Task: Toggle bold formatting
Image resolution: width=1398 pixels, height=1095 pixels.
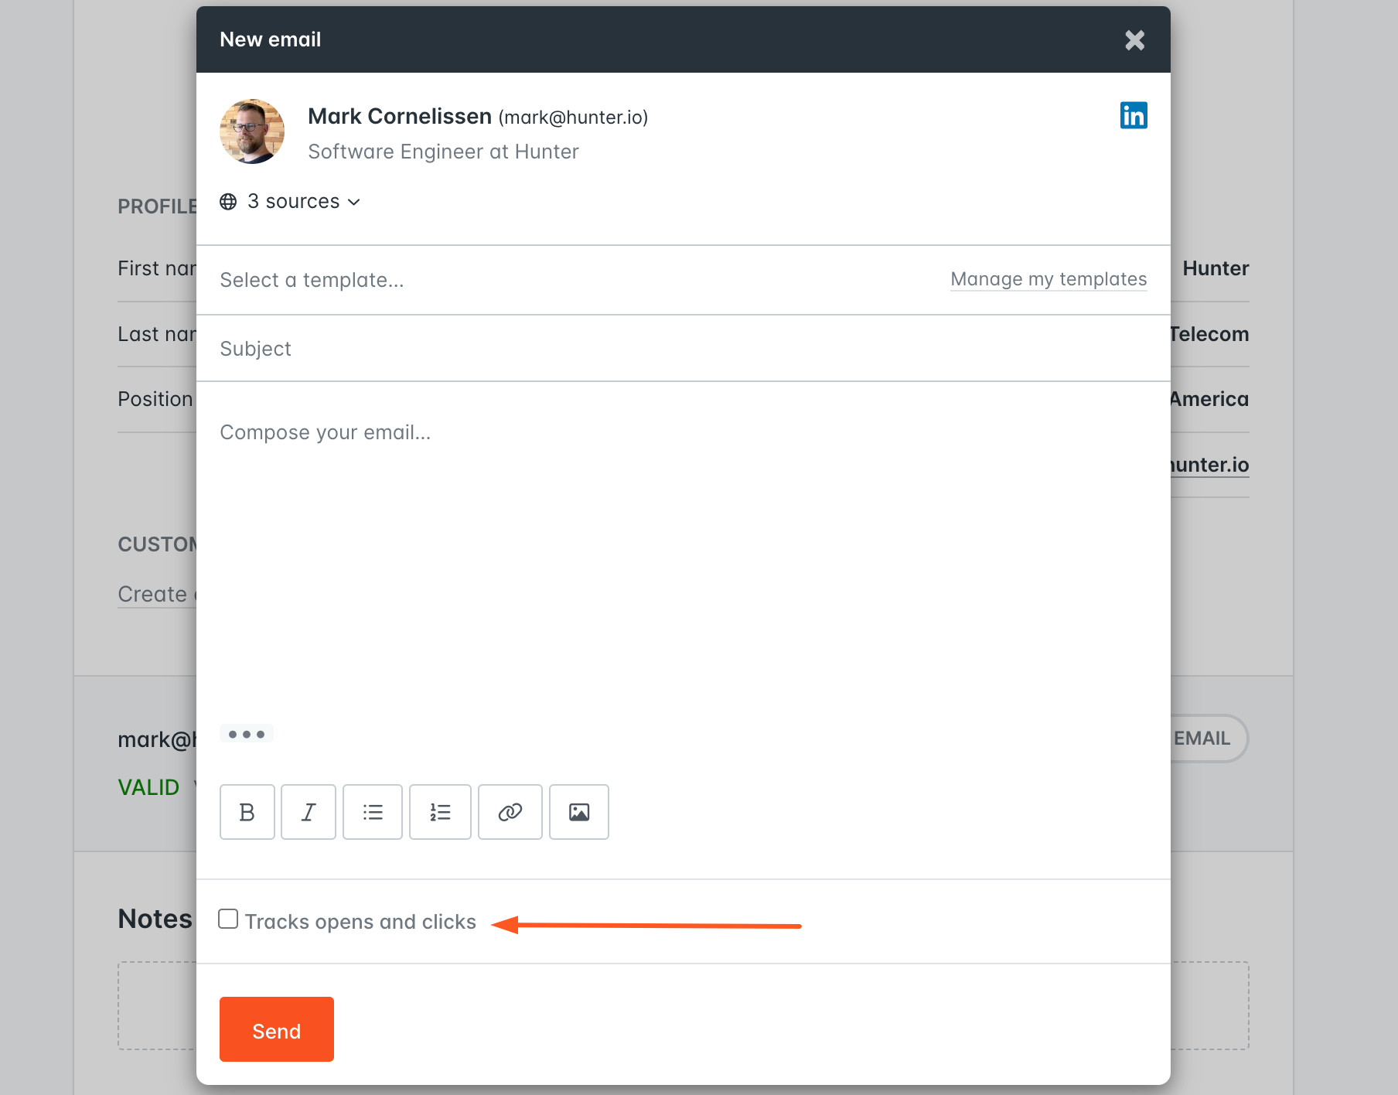Action: (247, 812)
